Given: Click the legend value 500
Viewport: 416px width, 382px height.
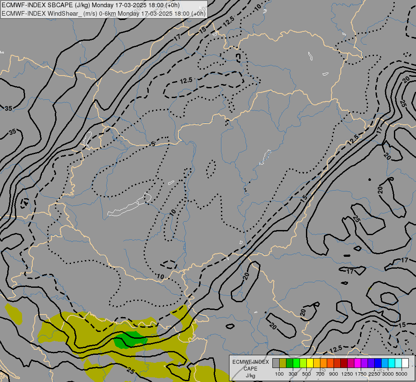Looking at the screenshot, I should pos(306,374).
